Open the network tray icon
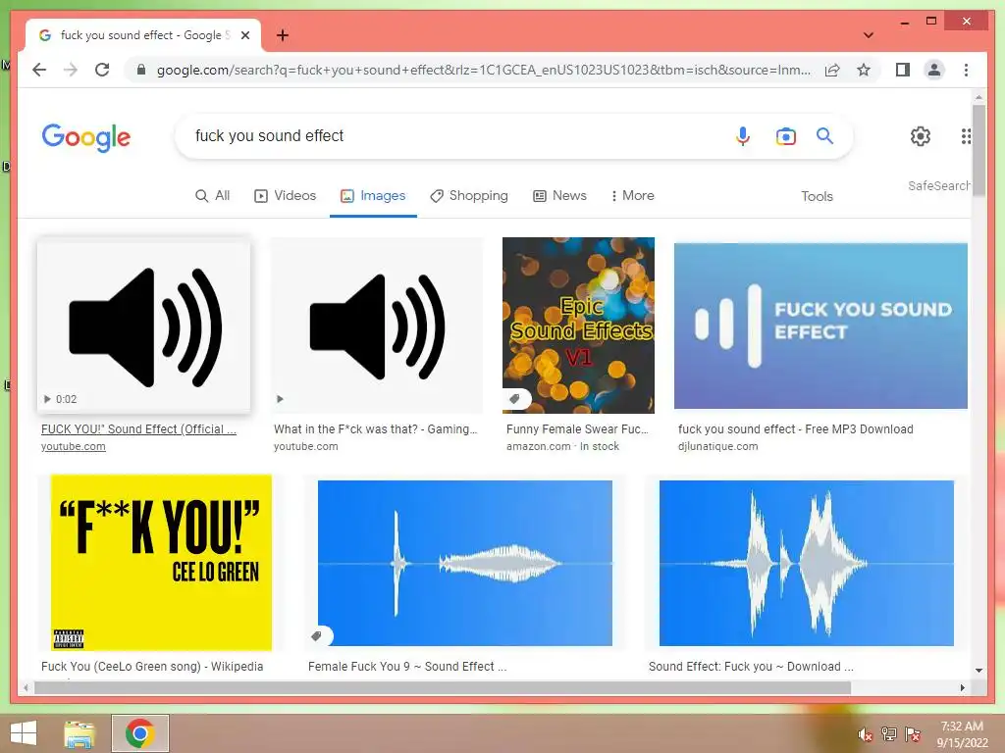 click(x=889, y=733)
